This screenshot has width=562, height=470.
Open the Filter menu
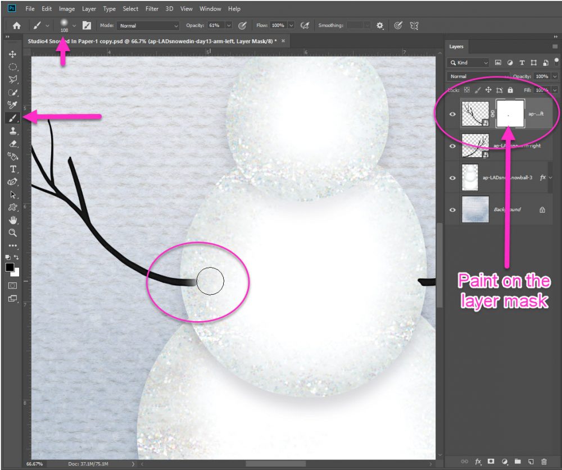[152, 9]
